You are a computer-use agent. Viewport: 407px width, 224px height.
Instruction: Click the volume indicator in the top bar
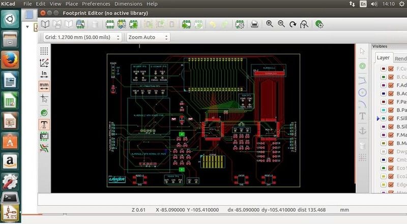(x=374, y=4)
